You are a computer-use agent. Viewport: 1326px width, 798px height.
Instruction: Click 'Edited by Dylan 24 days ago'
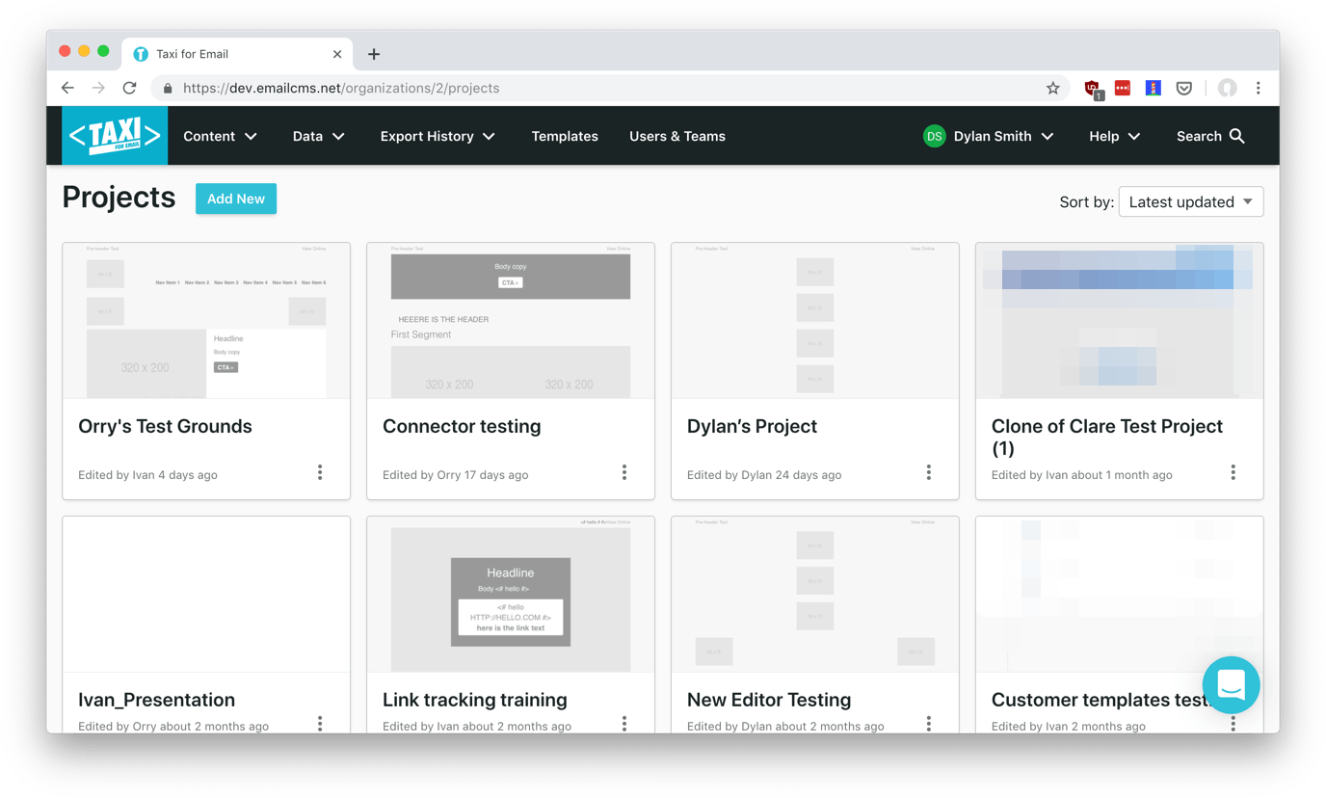click(764, 474)
